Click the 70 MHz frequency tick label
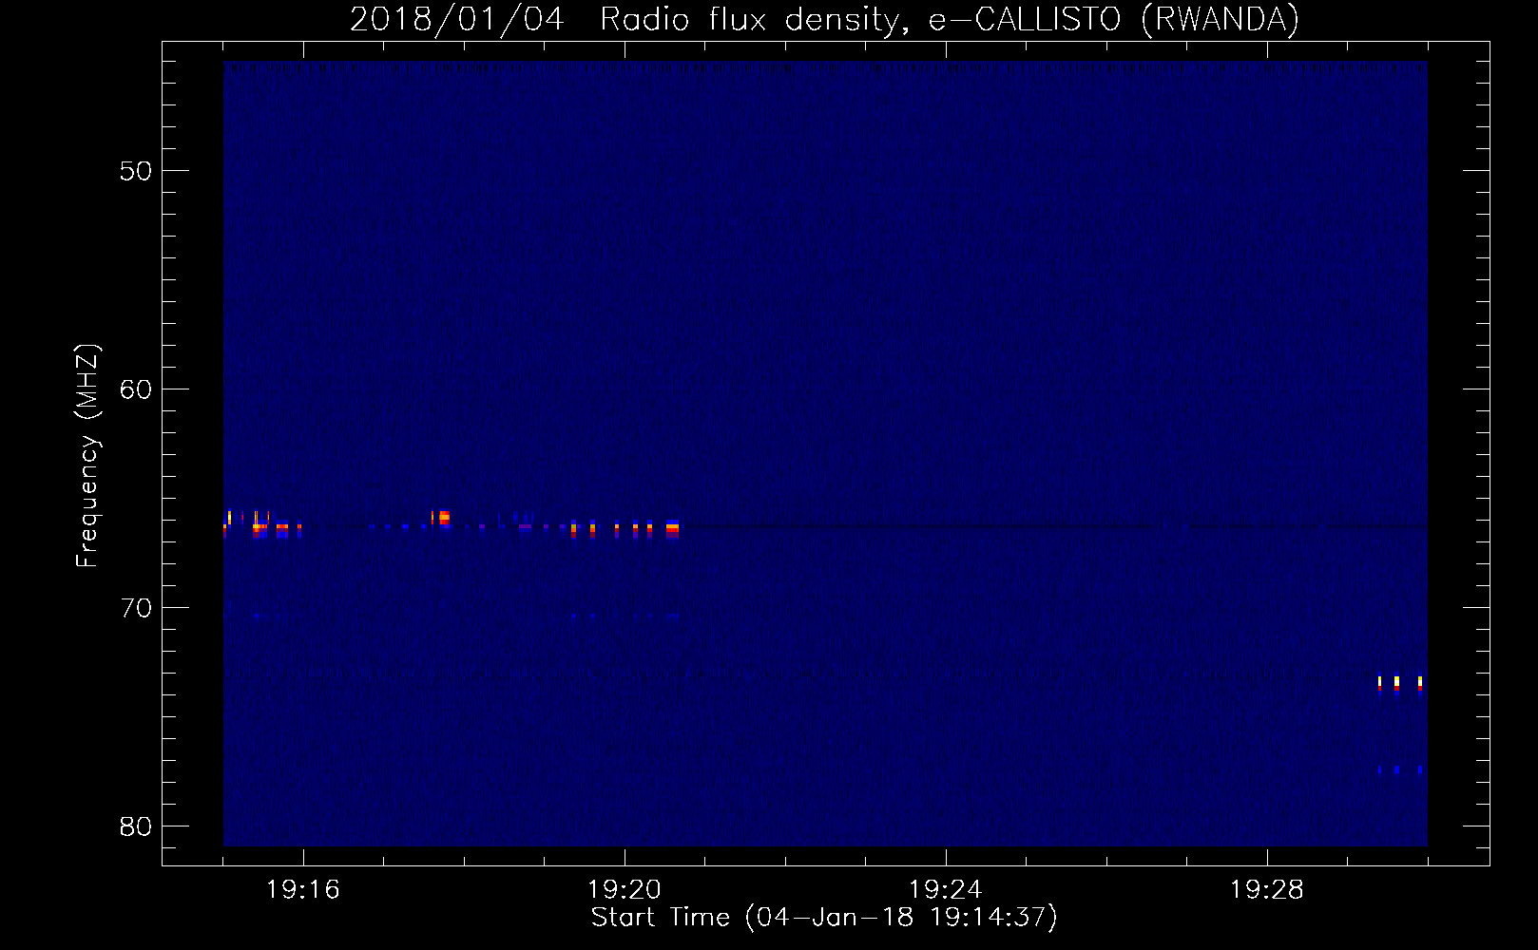Image resolution: width=1538 pixels, height=950 pixels. pyautogui.click(x=136, y=608)
